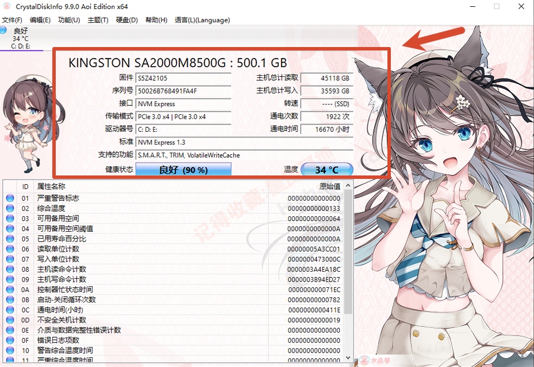The height and width of the screenshot is (367, 534).
Task: Open the 编辑(E) menu
Action: 40,20
